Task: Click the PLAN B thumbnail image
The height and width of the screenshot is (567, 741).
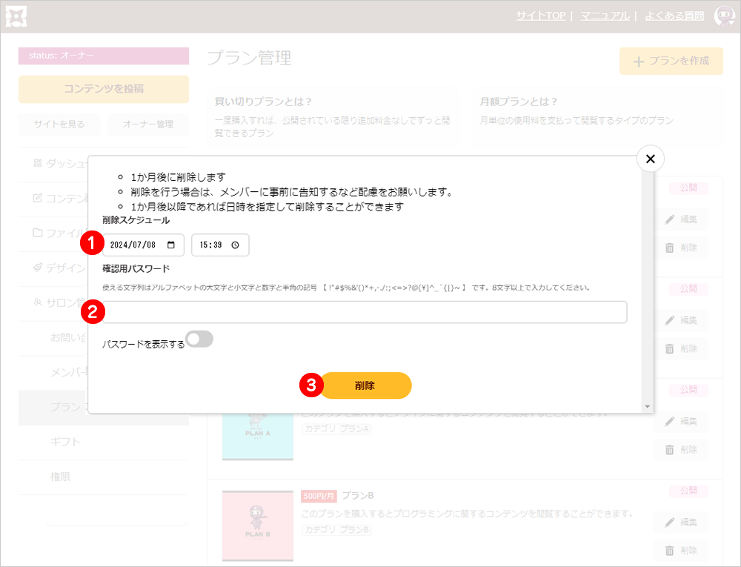Action: point(257,525)
